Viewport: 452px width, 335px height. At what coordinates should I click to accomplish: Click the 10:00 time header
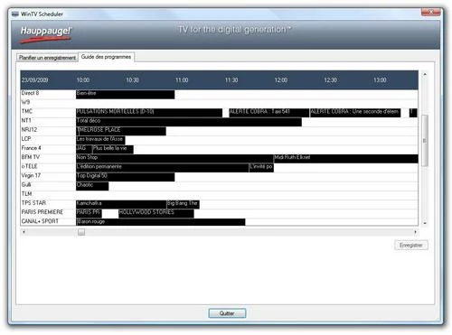coord(83,80)
